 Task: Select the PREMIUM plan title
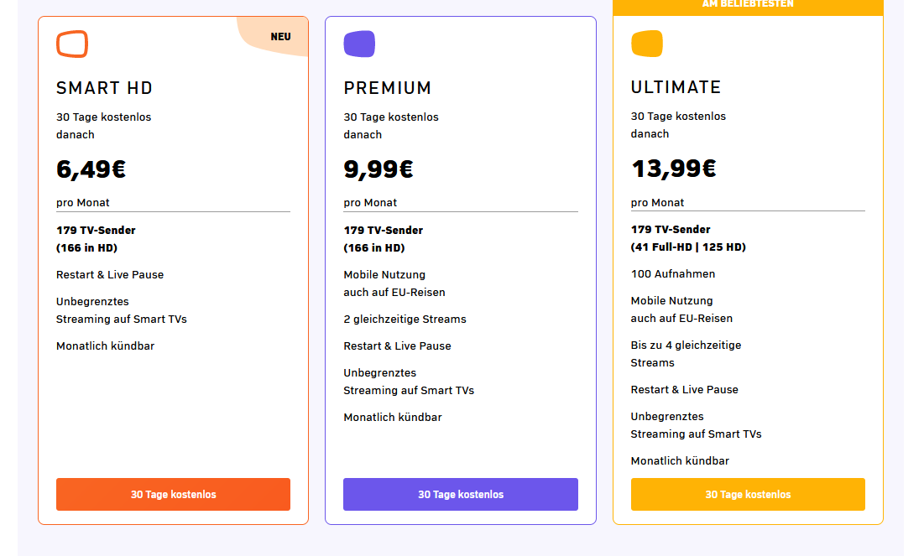pos(387,88)
